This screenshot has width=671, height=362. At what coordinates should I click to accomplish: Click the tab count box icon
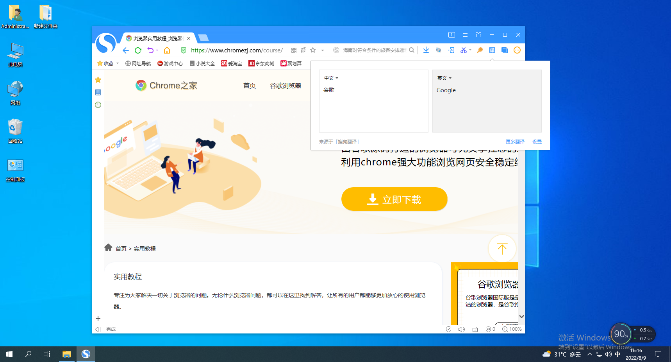tap(451, 35)
